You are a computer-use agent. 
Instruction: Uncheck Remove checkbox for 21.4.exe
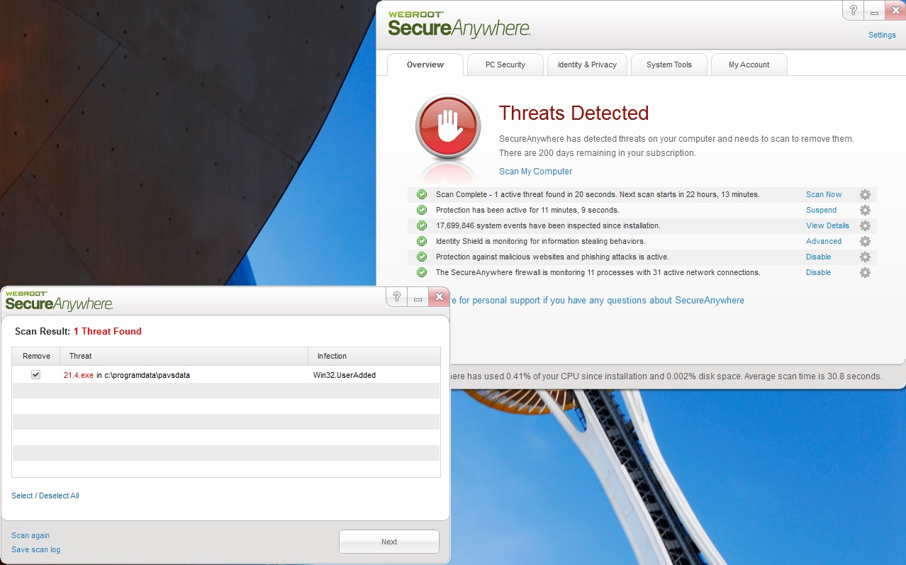[x=36, y=375]
